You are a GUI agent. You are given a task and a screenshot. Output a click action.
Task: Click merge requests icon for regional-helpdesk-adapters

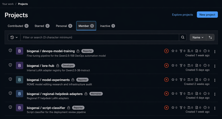click(x=189, y=93)
